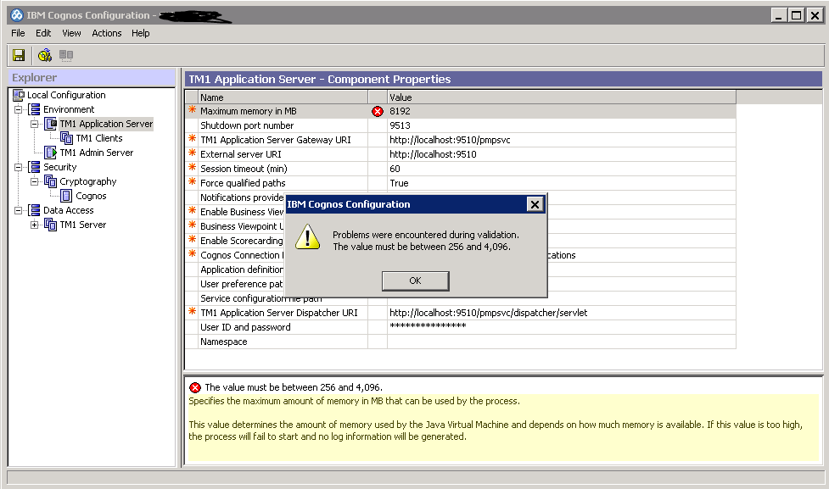Click the Value column header

tap(562, 97)
